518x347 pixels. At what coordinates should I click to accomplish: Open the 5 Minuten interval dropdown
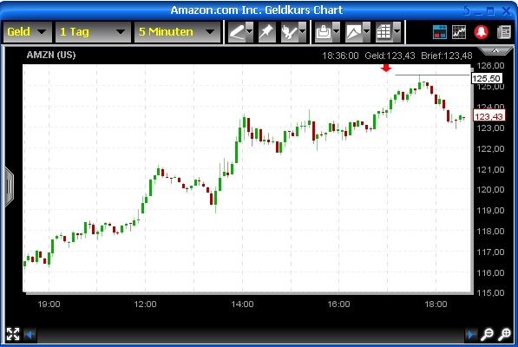point(177,32)
